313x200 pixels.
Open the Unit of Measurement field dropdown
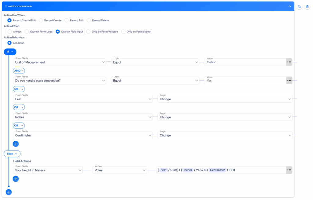(x=59, y=62)
